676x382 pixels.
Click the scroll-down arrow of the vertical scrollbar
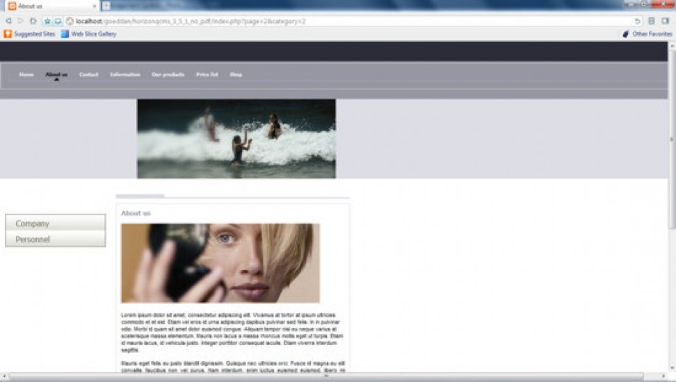pyautogui.click(x=672, y=369)
